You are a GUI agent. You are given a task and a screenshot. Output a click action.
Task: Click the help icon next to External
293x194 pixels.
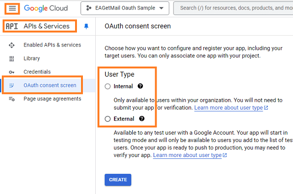coord(141,119)
